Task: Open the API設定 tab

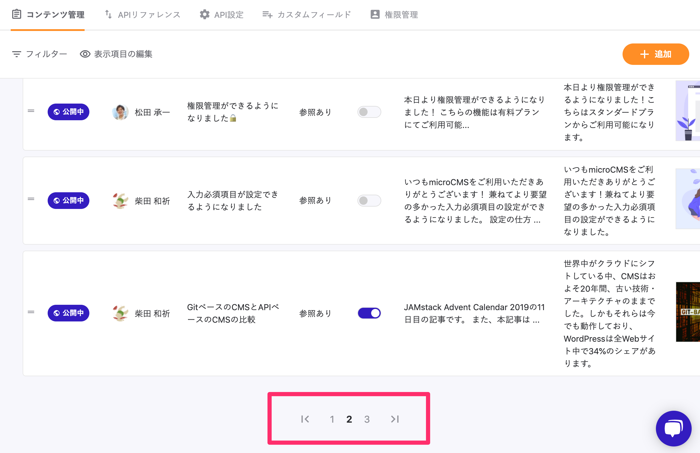Action: pos(222,15)
